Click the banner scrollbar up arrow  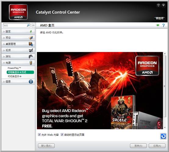tap(165, 53)
